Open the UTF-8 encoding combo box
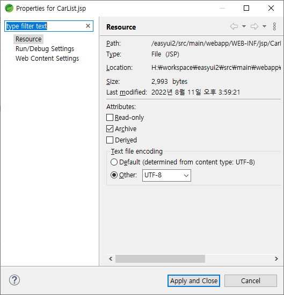 pos(166,175)
